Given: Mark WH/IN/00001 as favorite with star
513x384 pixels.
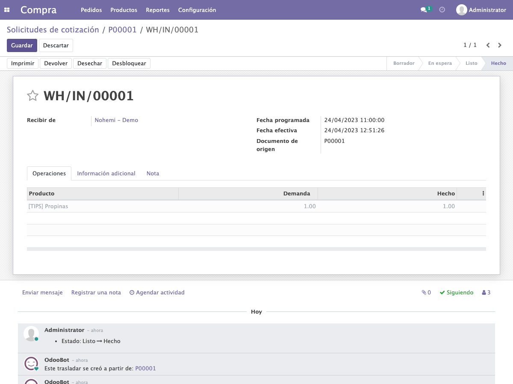Looking at the screenshot, I should pos(33,96).
